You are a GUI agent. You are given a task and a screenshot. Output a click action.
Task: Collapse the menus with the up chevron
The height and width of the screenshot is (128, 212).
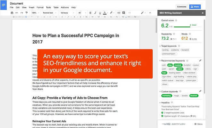[x=150, y=13]
